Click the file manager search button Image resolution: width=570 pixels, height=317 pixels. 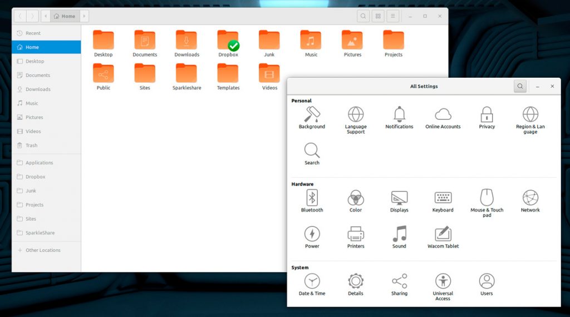pos(363,16)
